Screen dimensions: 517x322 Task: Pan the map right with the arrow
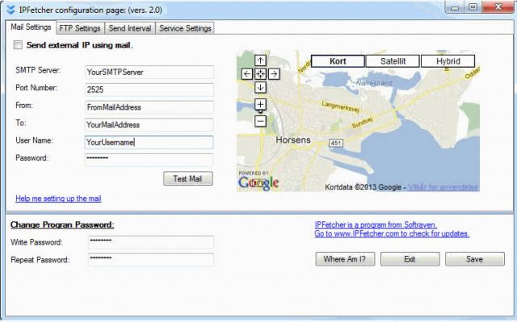click(x=274, y=74)
